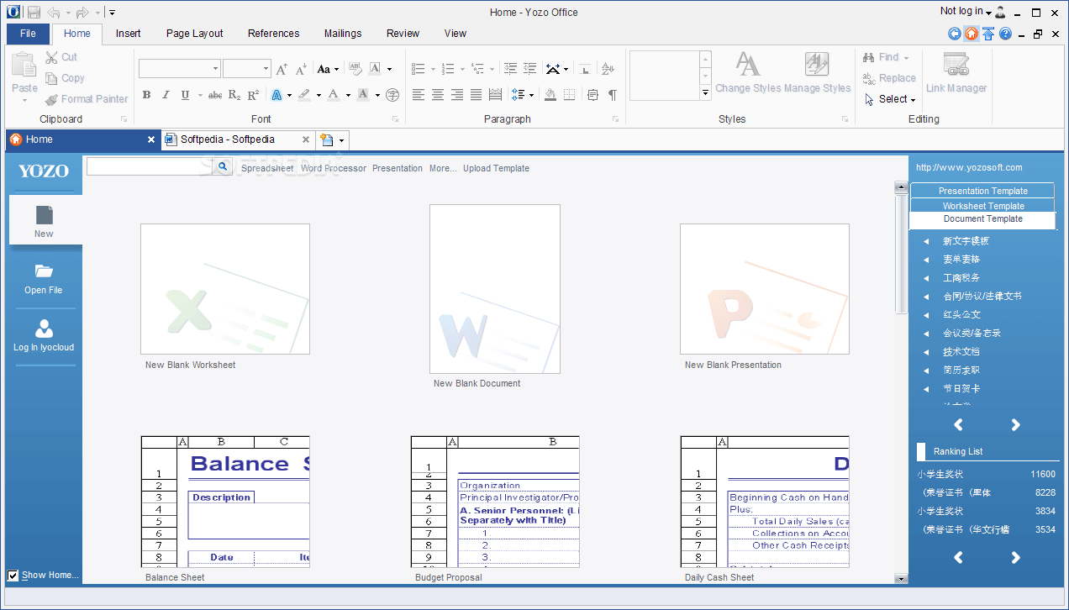This screenshot has width=1069, height=610.
Task: Open the font size dropdown
Action: click(266, 69)
